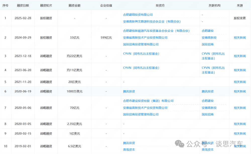The image size is (251, 154).
Task: Select the 约11亿美元 amount cell
Action: point(75,70)
